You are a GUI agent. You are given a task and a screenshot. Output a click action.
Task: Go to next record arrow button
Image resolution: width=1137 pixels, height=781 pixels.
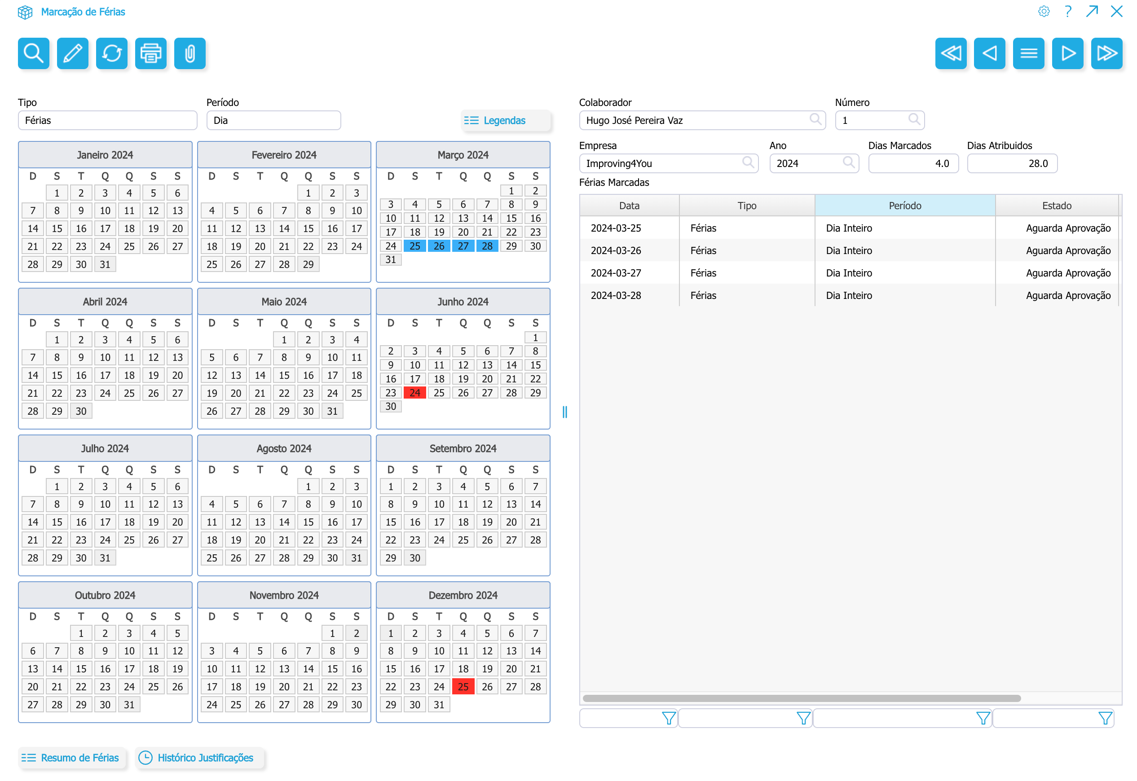1067,53
